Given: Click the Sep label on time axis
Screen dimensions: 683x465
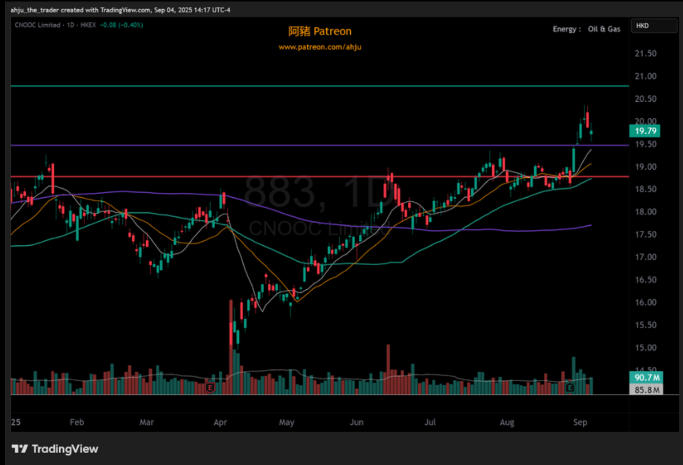Looking at the screenshot, I should pos(580,422).
